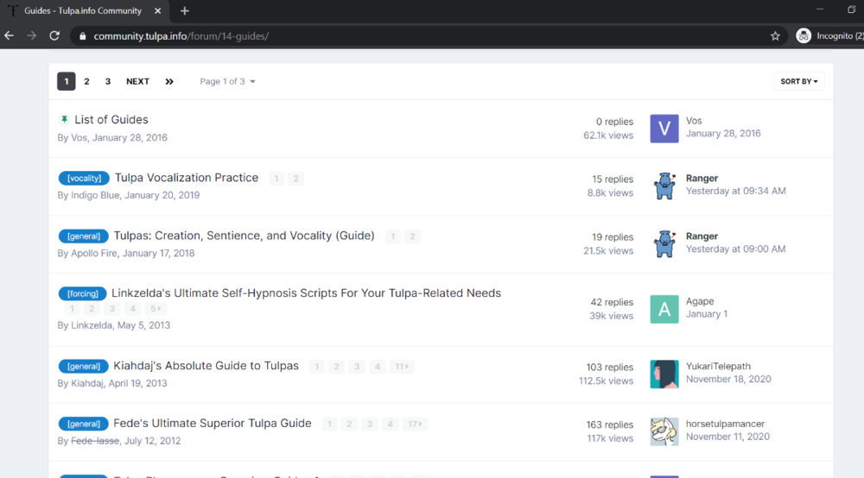864x478 pixels.
Task: Open Agape last poster name
Action: click(x=700, y=301)
